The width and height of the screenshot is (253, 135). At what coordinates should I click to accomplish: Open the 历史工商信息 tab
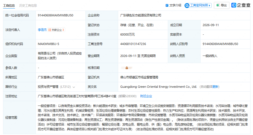point(28,6)
